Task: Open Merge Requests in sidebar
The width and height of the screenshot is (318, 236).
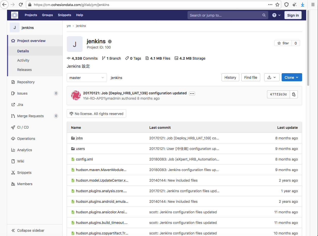Action: pyautogui.click(x=35, y=116)
